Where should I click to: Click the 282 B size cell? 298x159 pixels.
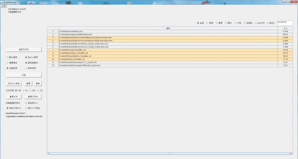click(285, 34)
